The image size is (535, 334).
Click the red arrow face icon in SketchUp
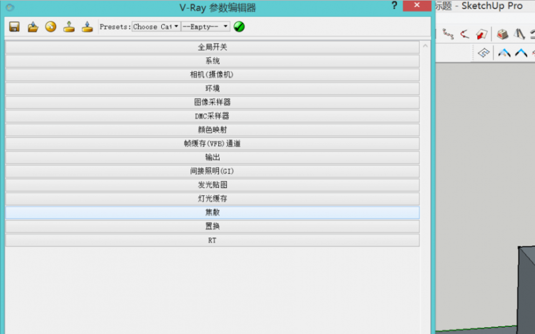pos(481,34)
